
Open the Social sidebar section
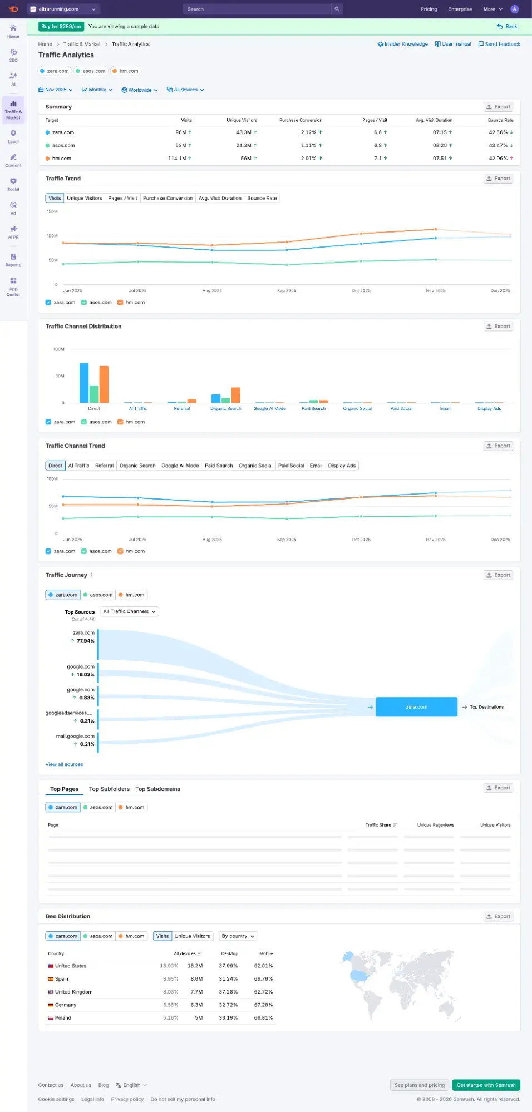click(13, 184)
